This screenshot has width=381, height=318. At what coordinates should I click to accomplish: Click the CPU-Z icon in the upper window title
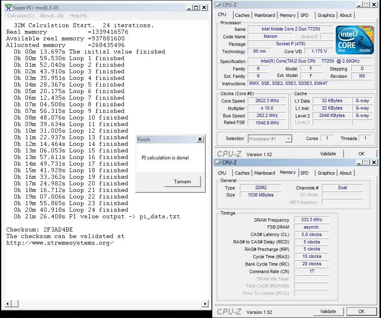coord(218,5)
